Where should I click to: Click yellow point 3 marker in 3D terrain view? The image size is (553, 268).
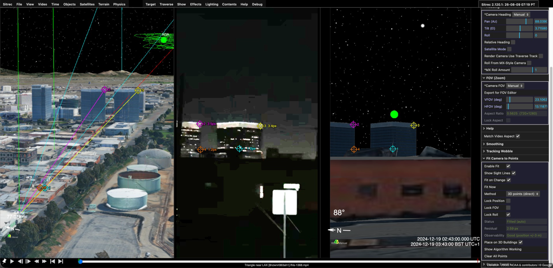tap(138, 91)
